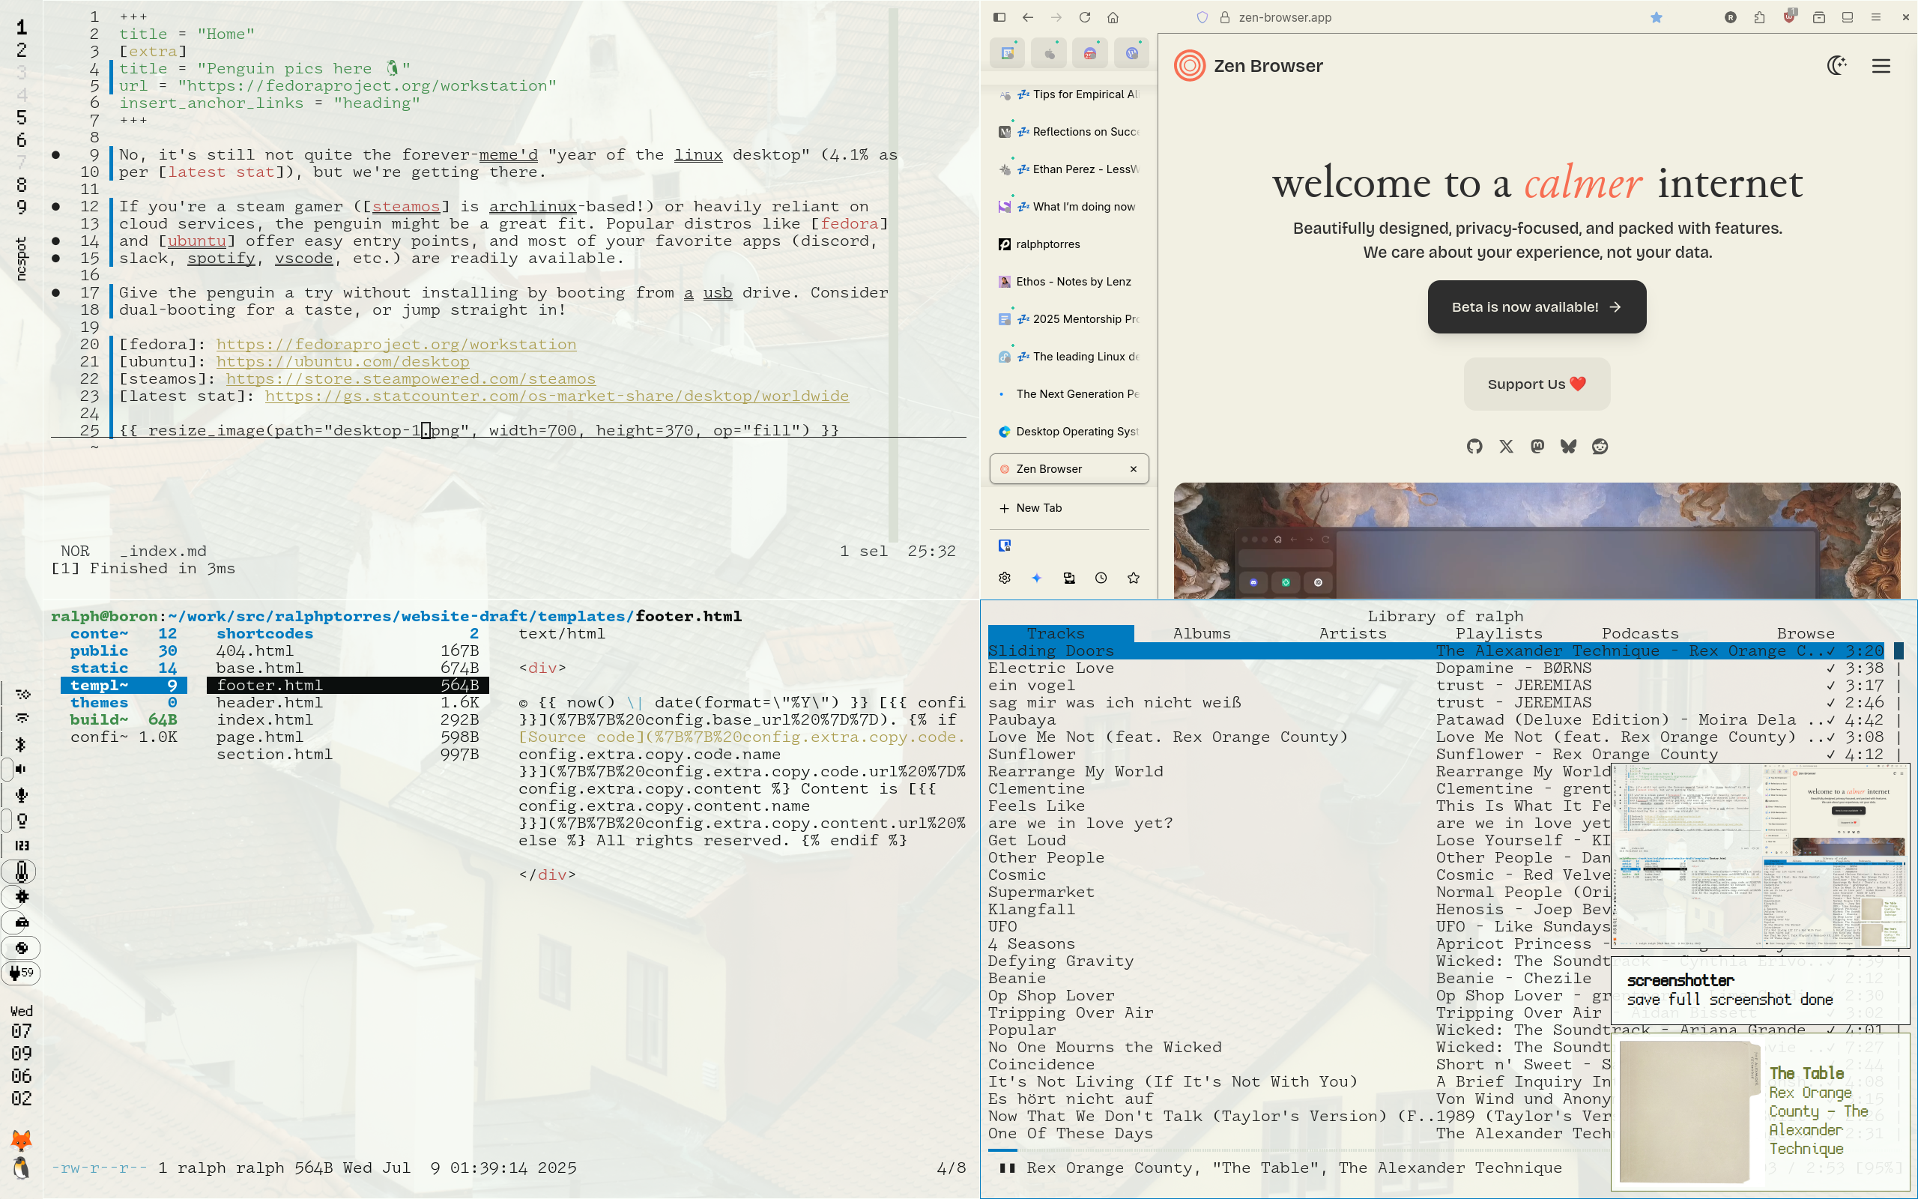Switch to the ralphptorres tab

tap(1069, 244)
